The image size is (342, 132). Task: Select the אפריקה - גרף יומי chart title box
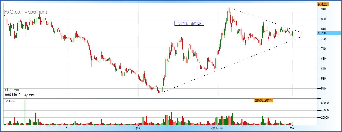(x=189, y=23)
